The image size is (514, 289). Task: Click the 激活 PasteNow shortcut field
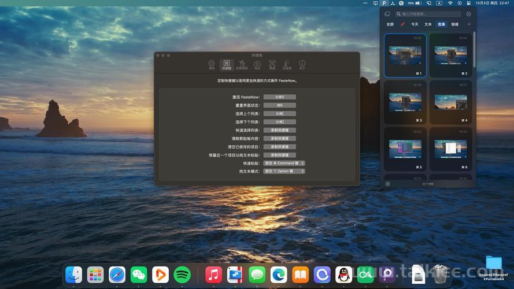point(279,97)
